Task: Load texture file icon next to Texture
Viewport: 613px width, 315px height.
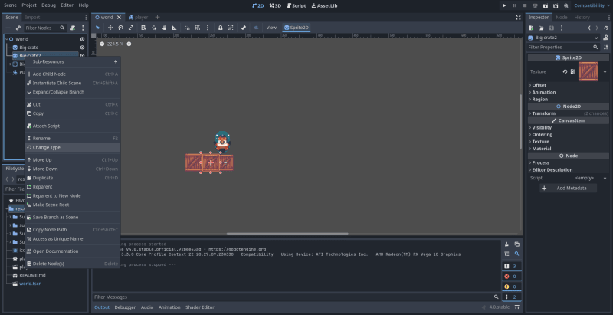Action: pos(572,71)
